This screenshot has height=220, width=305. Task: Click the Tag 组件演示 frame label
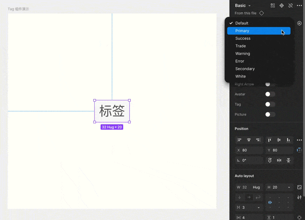(18, 9)
